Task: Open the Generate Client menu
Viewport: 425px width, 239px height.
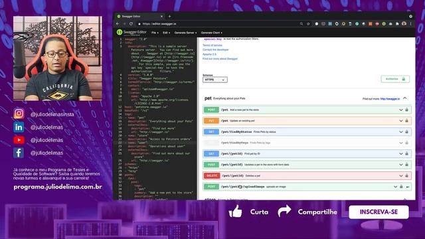Action: point(211,33)
